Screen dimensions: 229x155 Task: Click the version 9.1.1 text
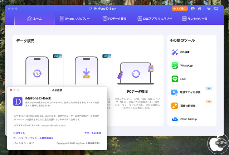tap(32, 143)
